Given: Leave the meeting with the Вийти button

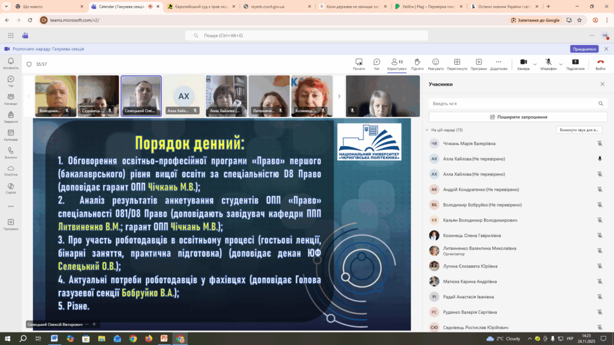Looking at the screenshot, I should coord(600,62).
